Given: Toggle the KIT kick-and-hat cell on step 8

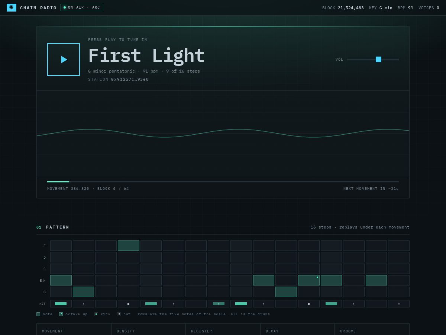Looking at the screenshot, I should tap(219, 304).
